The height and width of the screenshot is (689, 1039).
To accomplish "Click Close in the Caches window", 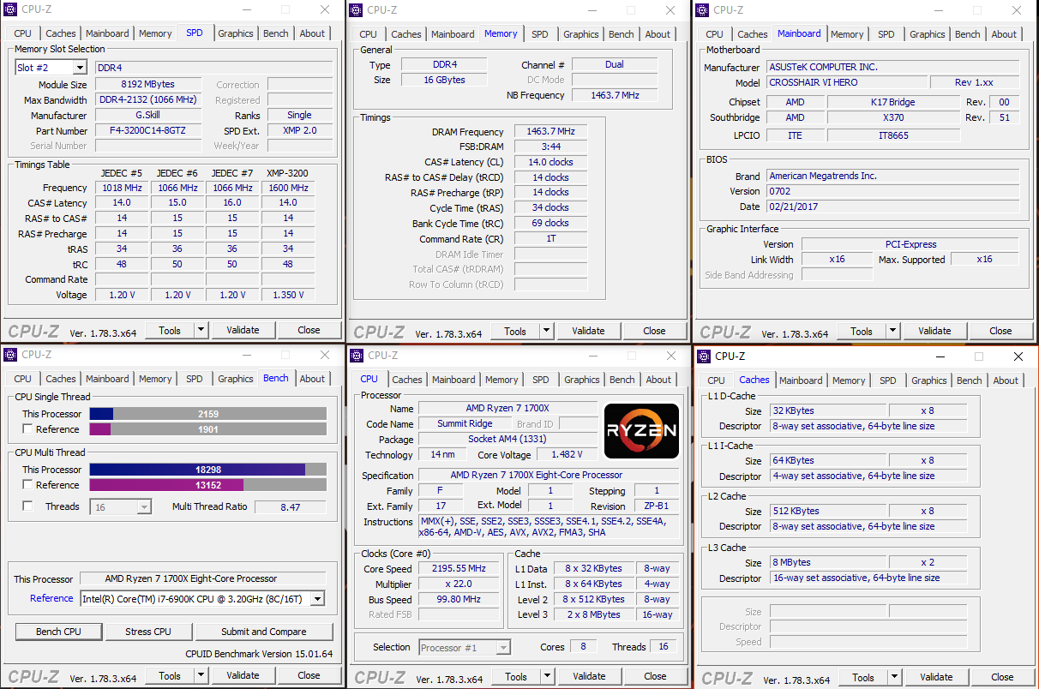I will coord(1002,677).
